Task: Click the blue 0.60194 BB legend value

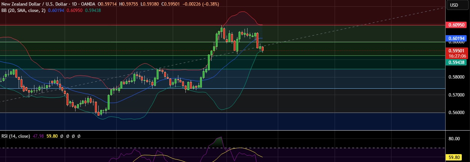Action: pos(56,10)
